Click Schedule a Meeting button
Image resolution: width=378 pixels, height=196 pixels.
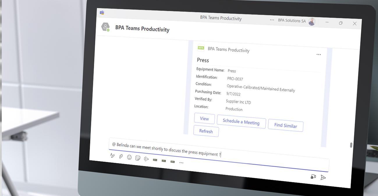click(x=241, y=122)
